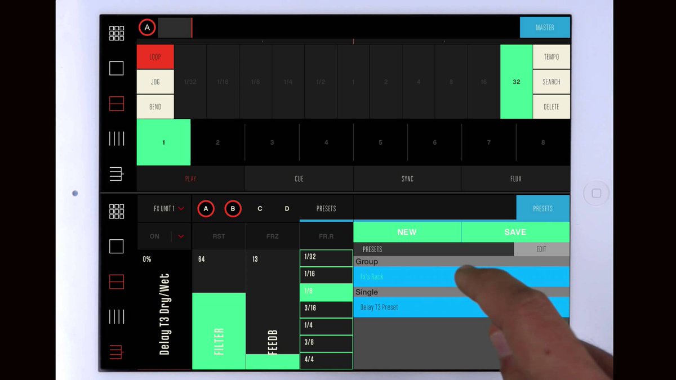The width and height of the screenshot is (676, 380).
Task: Select delay rate 1/32
Action: [326, 258]
